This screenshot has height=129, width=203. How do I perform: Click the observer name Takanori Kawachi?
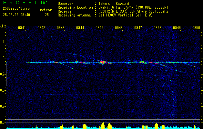pos(114,4)
